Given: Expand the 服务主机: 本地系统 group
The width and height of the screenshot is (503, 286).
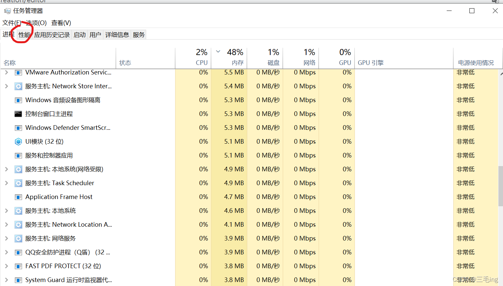Looking at the screenshot, I should pyautogui.click(x=6, y=211).
